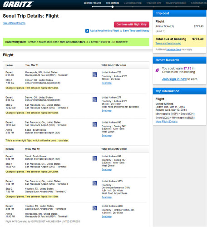Click United logo for flight 277
The image size is (207, 227).
tap(95, 99)
